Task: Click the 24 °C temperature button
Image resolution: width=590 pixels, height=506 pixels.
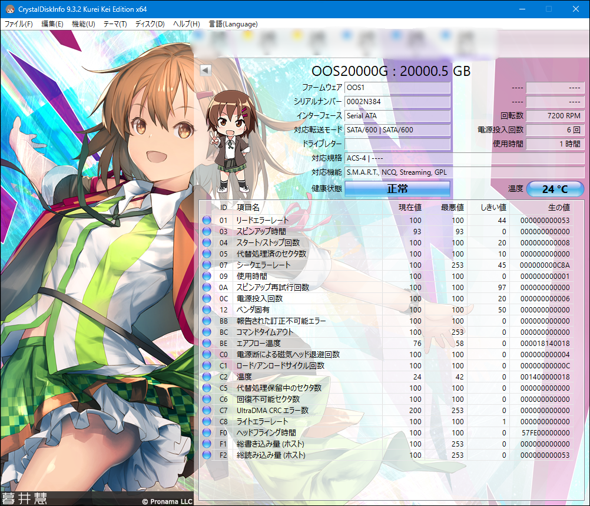Action: [555, 189]
